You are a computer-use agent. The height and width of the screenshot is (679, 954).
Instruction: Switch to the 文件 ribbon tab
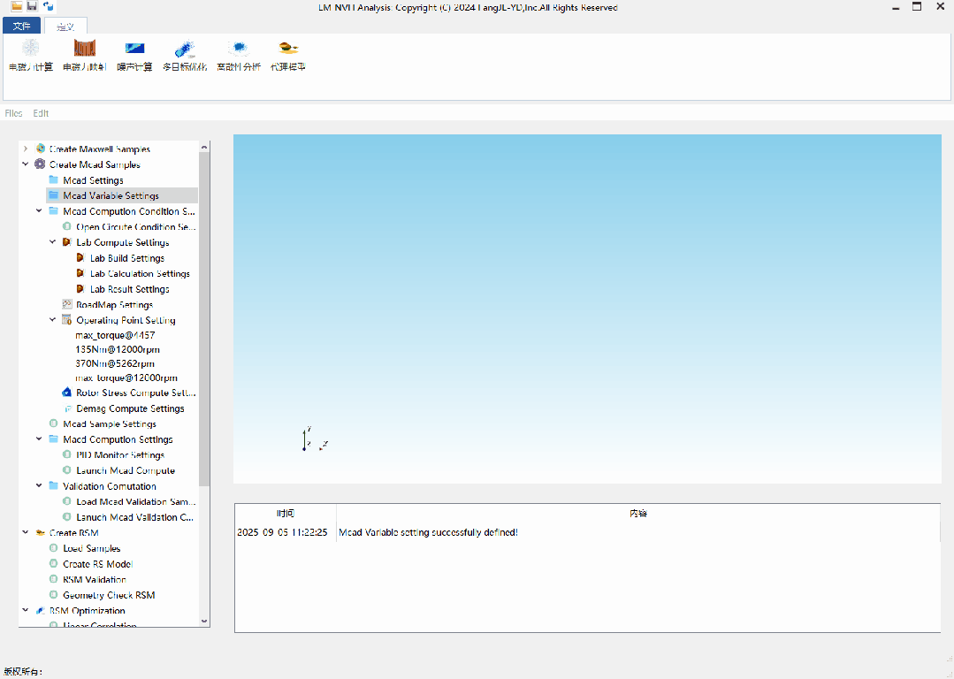[21, 26]
